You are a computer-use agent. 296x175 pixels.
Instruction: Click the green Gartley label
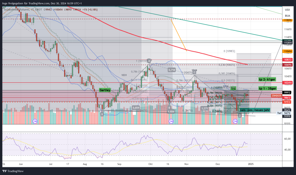pos(105,90)
